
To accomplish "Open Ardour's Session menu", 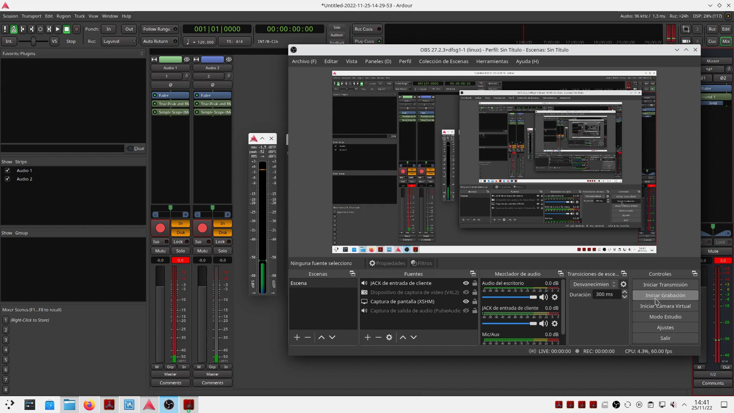I will 10,16.
